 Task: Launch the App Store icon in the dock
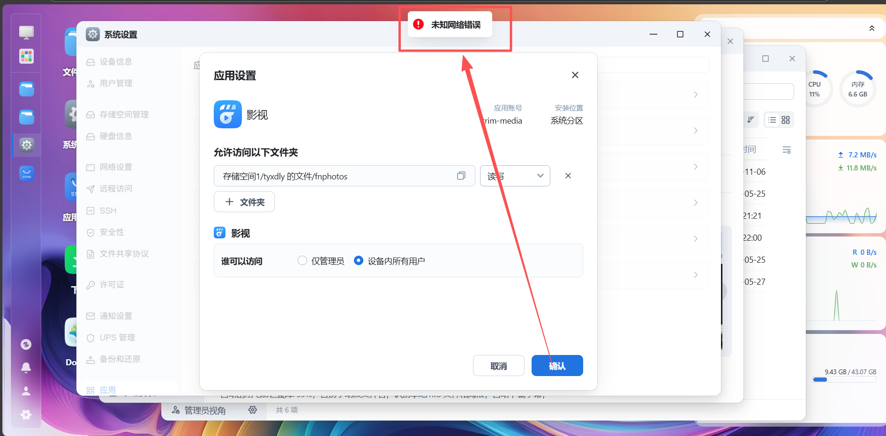tap(26, 173)
